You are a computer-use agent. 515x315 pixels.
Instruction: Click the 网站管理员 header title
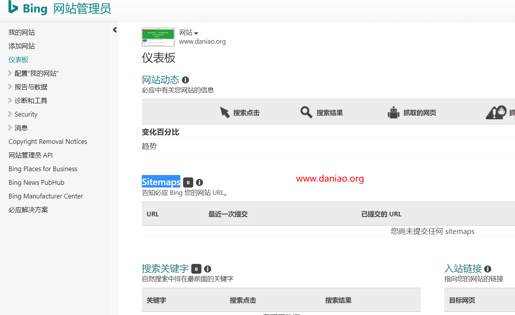82,9
